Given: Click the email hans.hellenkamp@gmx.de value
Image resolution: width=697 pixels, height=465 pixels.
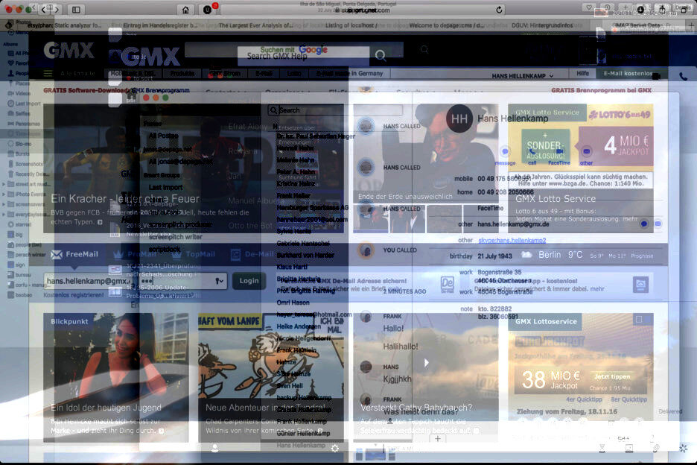Looking at the screenshot, I should [x=513, y=224].
